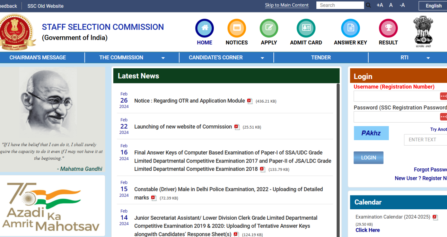
Task: Click the Latest News heading
Action: 139,76
